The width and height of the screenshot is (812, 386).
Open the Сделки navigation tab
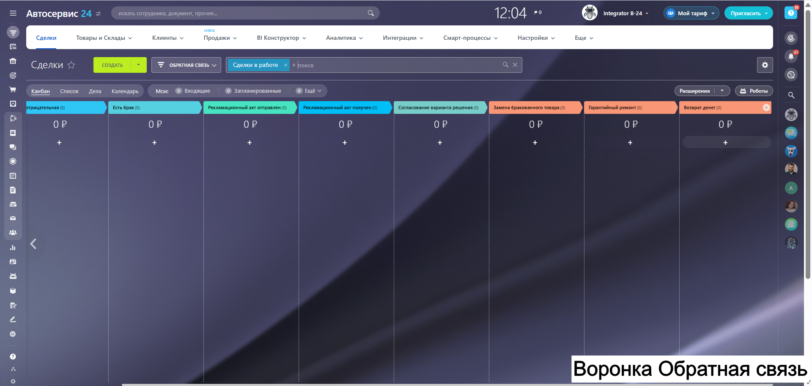46,38
